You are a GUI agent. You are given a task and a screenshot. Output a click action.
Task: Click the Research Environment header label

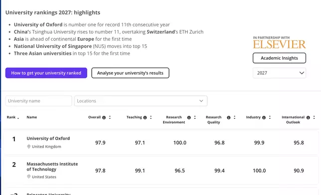(x=174, y=119)
